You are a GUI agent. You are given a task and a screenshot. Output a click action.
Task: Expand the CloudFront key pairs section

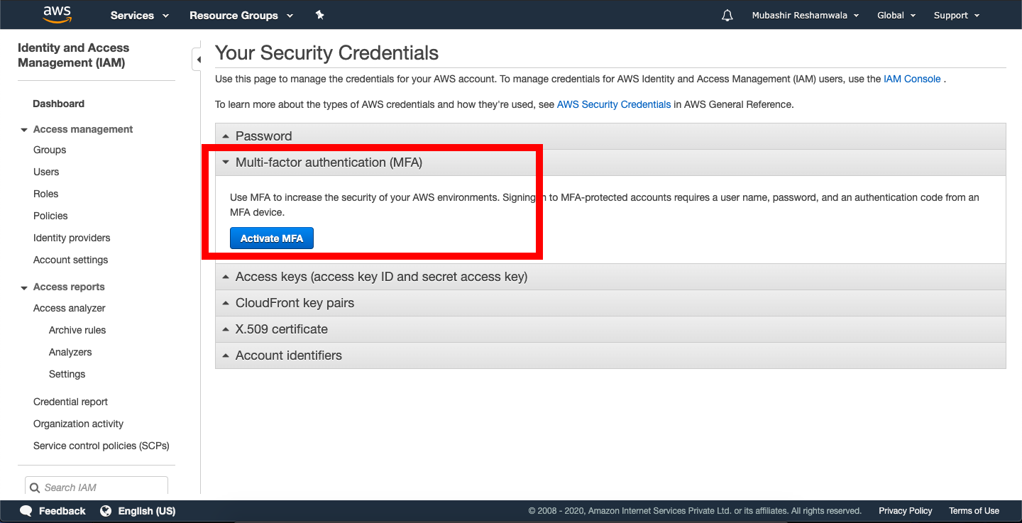[610, 303]
